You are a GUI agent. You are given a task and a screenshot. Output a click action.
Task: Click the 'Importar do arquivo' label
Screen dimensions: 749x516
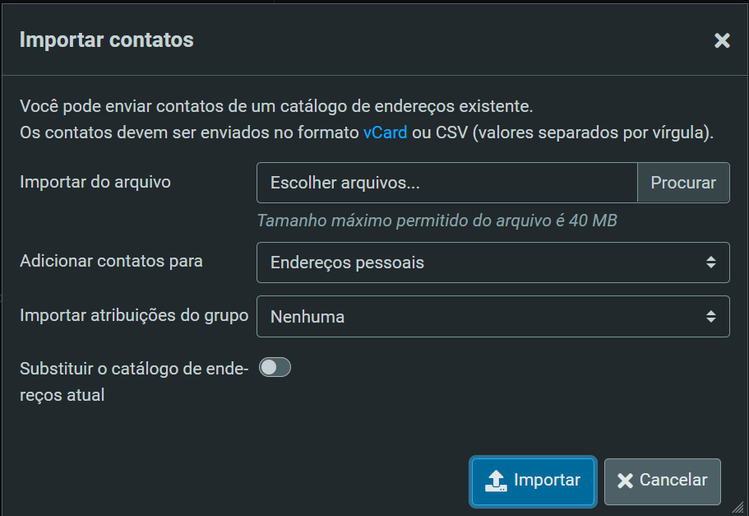95,182
